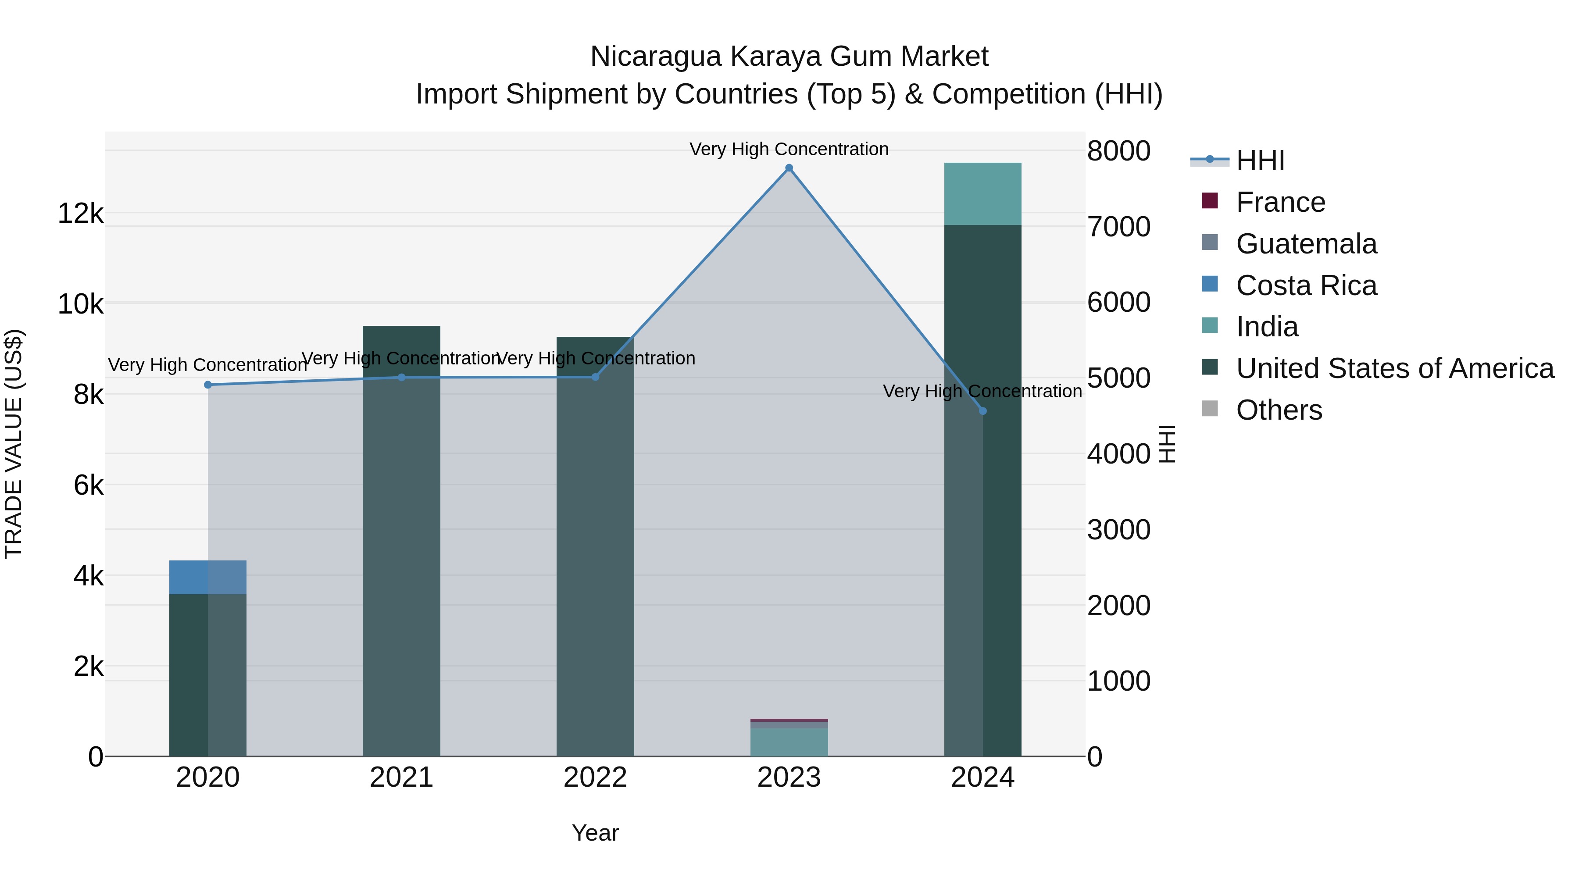Click the United States dark green color swatch
The width and height of the screenshot is (1579, 888).
click(1210, 367)
